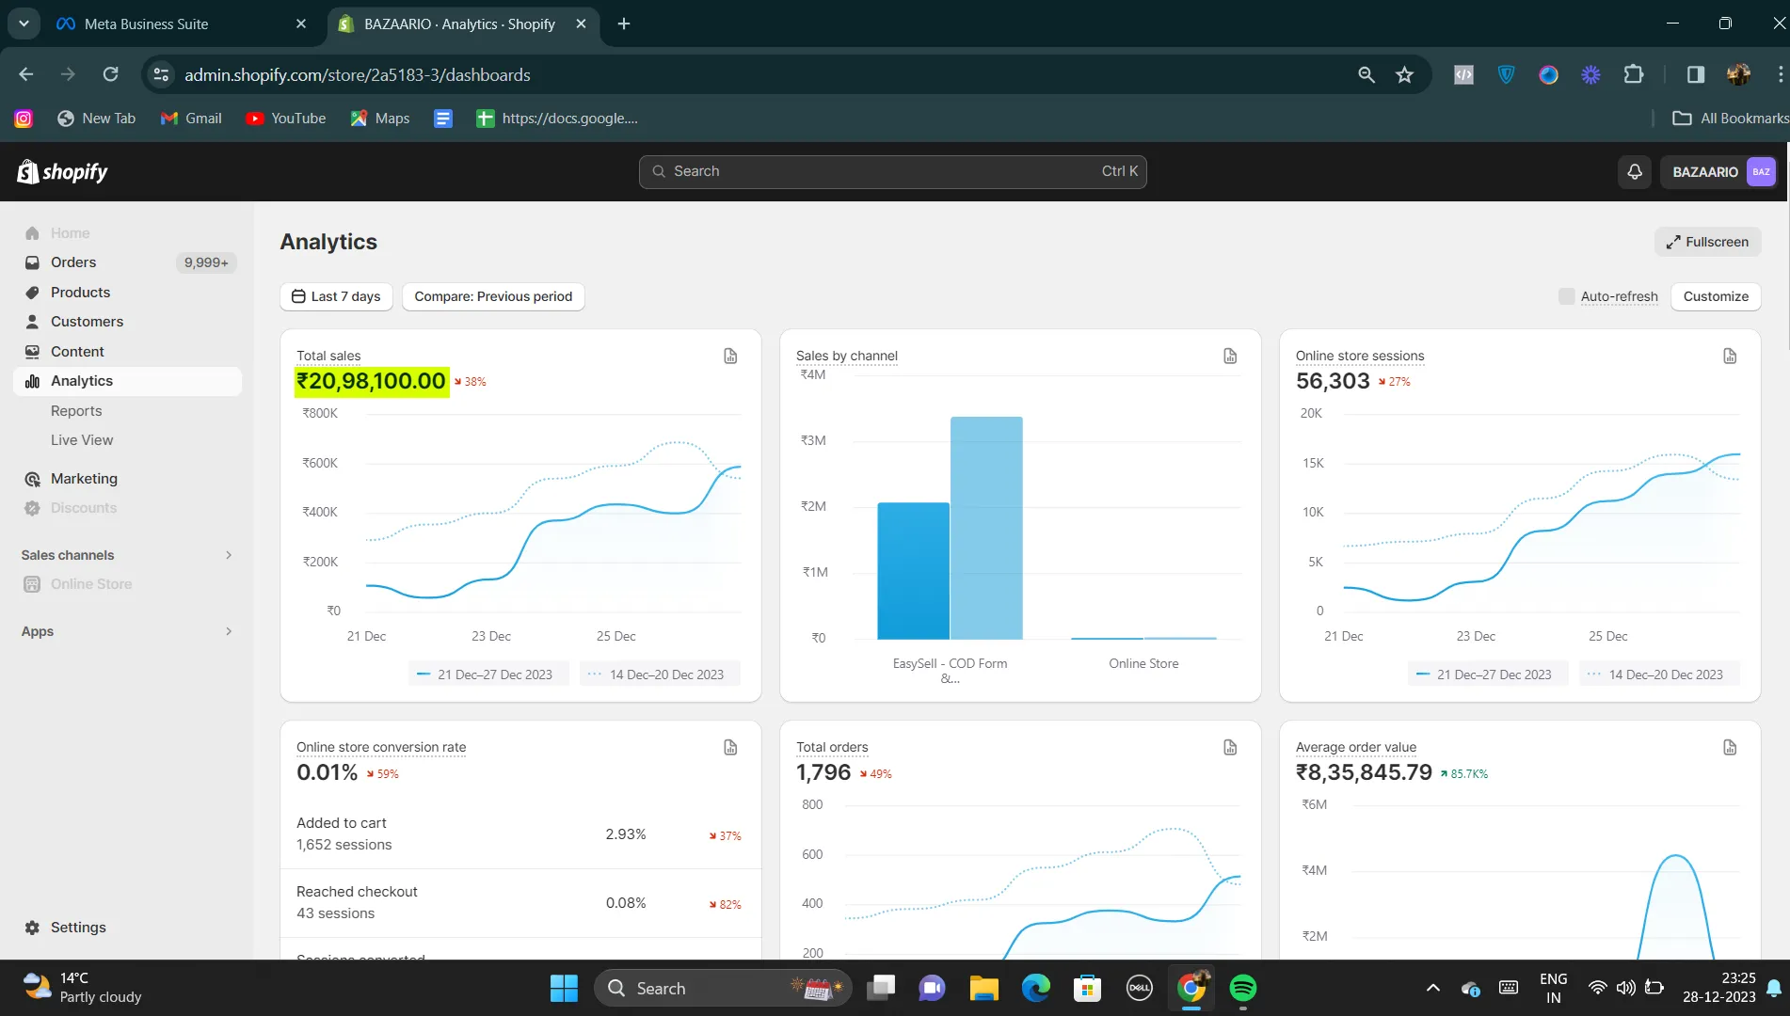Expand the Sales channels section
Viewport: 1790px width, 1016px height.
coord(228,555)
